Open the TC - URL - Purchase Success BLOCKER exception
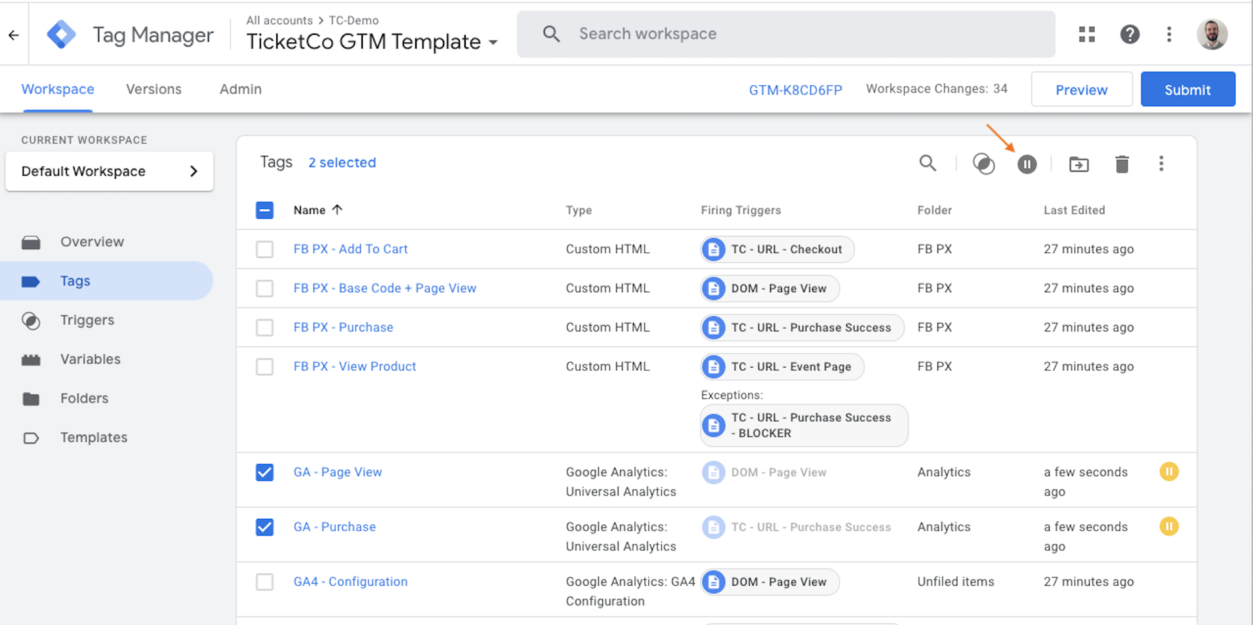 point(804,426)
